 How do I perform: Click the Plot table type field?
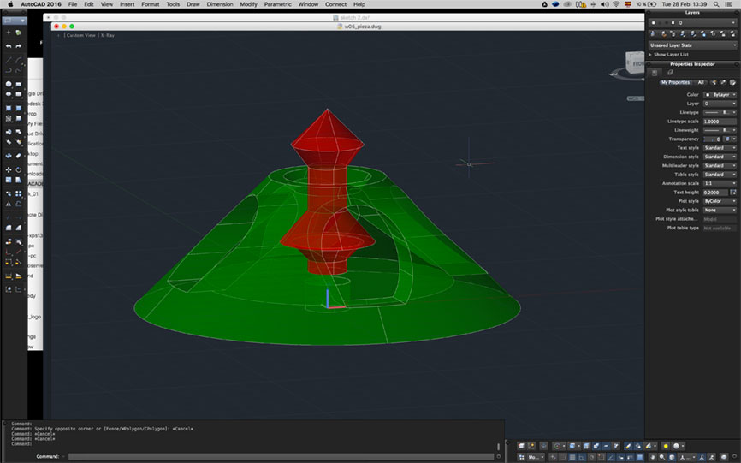click(x=720, y=228)
